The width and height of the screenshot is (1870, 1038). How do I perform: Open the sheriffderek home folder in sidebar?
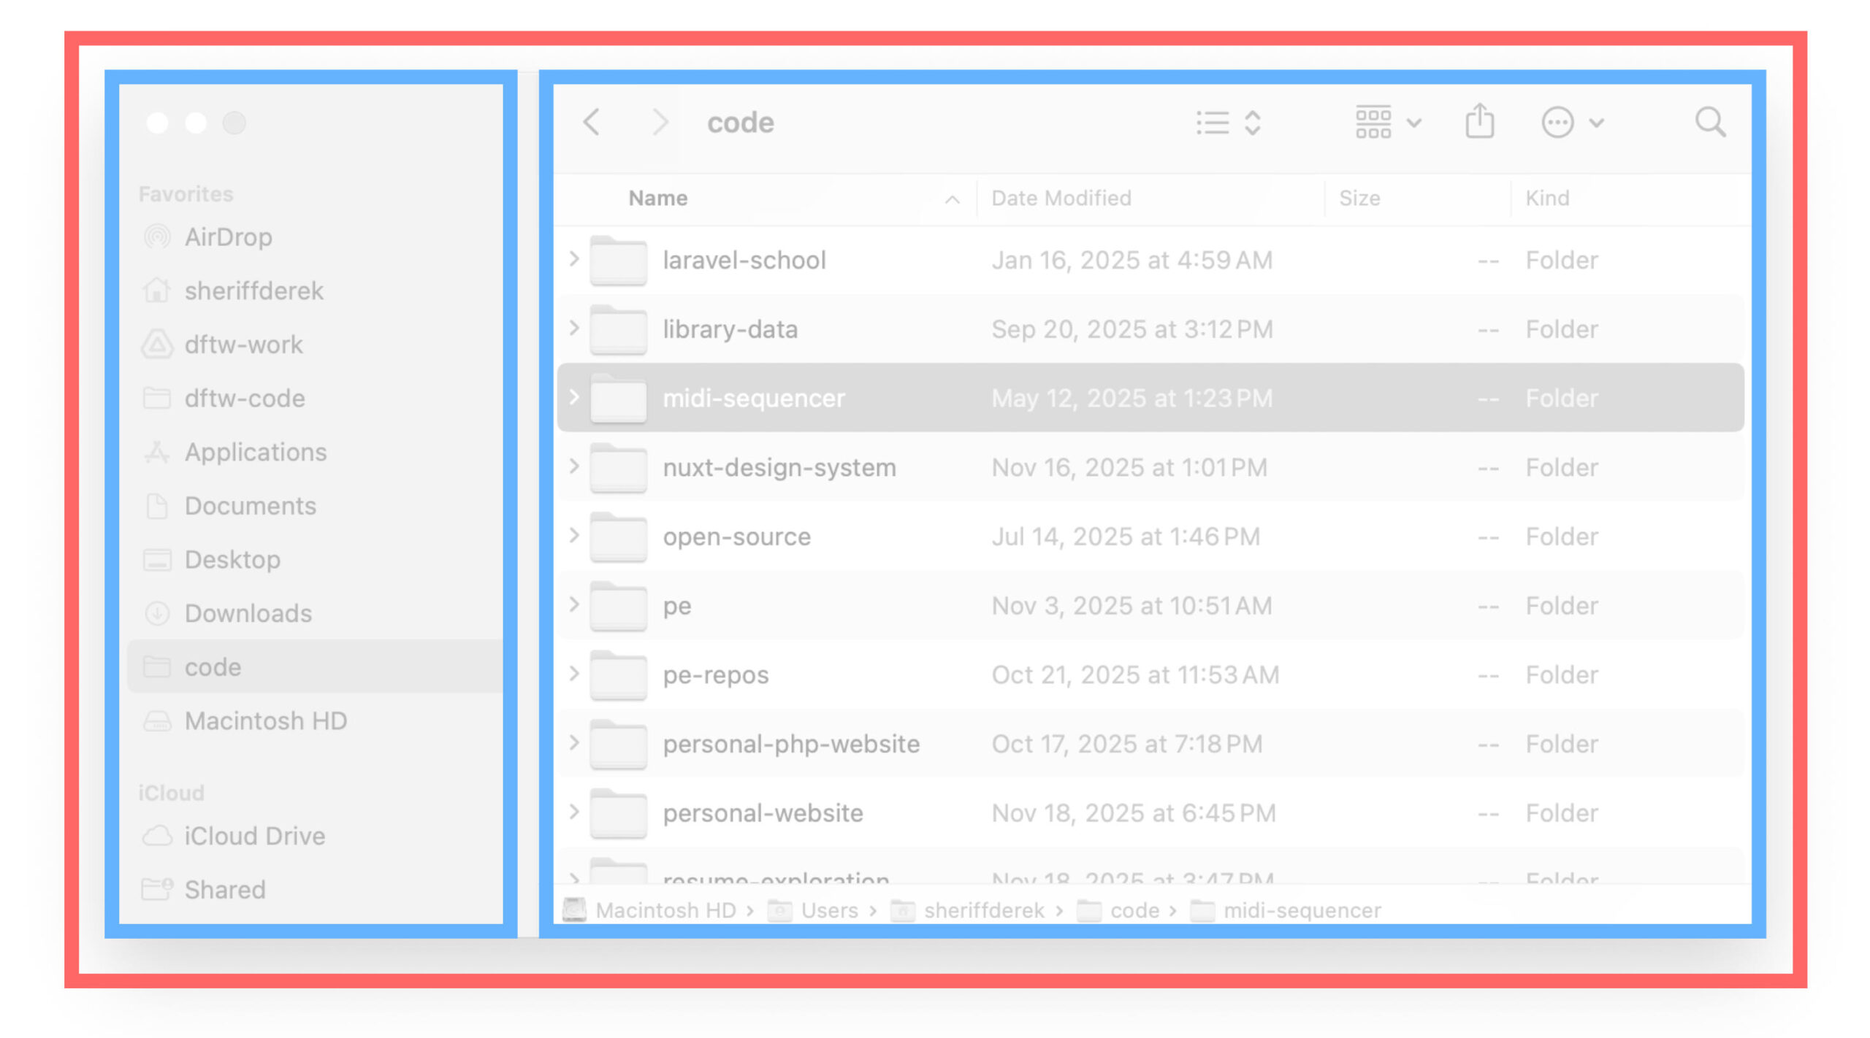click(253, 291)
